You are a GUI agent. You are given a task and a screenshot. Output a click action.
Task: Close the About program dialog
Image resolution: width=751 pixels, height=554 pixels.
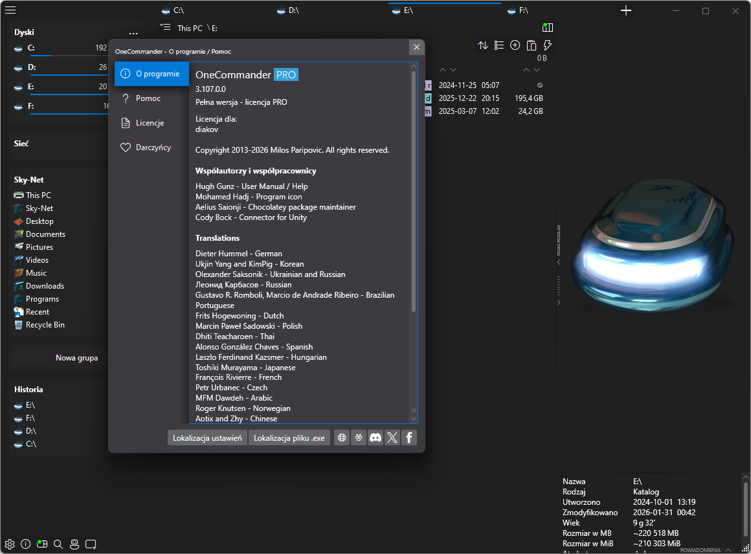click(x=417, y=47)
